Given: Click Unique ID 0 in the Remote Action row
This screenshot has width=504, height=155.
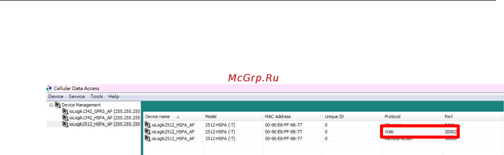Looking at the screenshot, I should (x=326, y=139).
